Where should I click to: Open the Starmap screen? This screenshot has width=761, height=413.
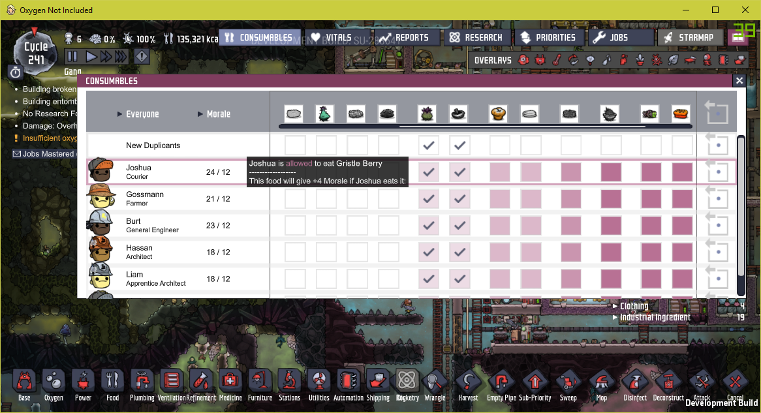(x=690, y=37)
